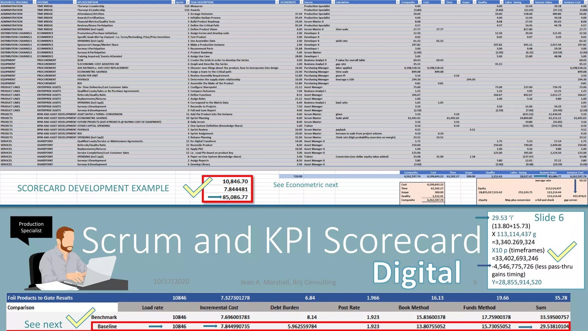The image size is (588, 331).
Task: Click the 'Configure Sharepoint' task cell
Action: pyautogui.click(x=204, y=87)
